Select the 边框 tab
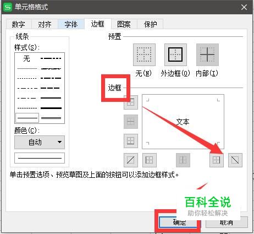The height and width of the screenshot is (234, 254). pos(98,24)
